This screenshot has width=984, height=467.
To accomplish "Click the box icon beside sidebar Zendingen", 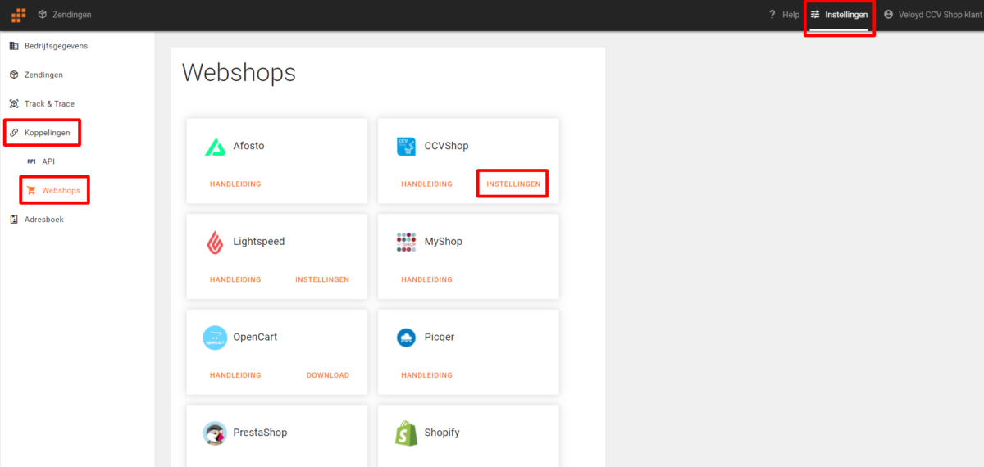I will click(x=14, y=75).
